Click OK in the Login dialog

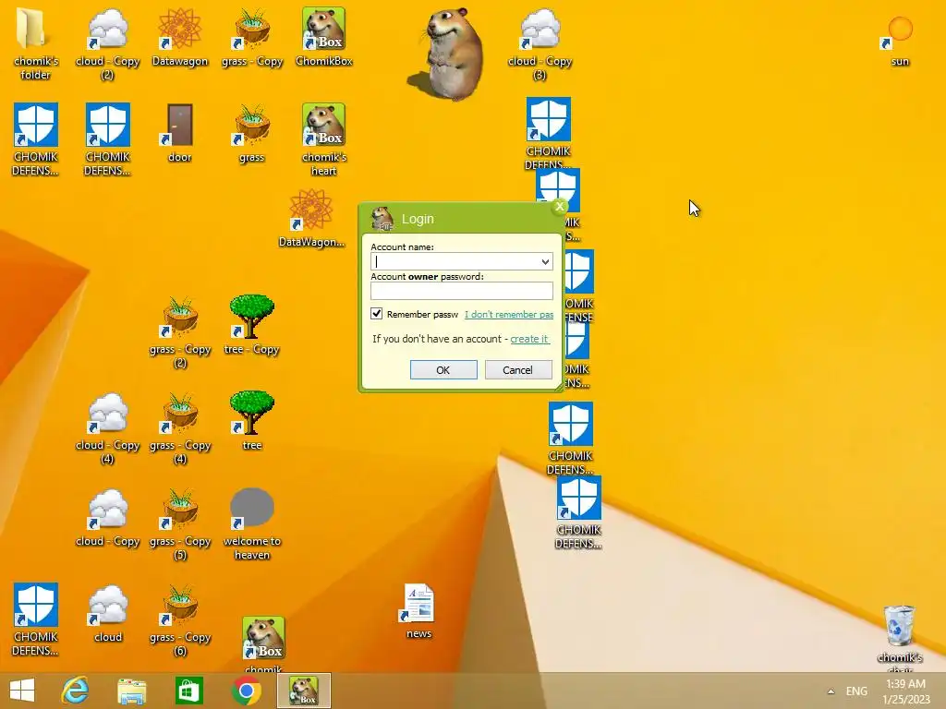point(443,369)
